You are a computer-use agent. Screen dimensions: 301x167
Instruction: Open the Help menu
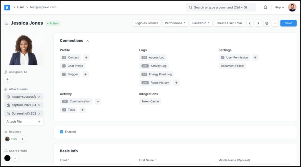279,7
